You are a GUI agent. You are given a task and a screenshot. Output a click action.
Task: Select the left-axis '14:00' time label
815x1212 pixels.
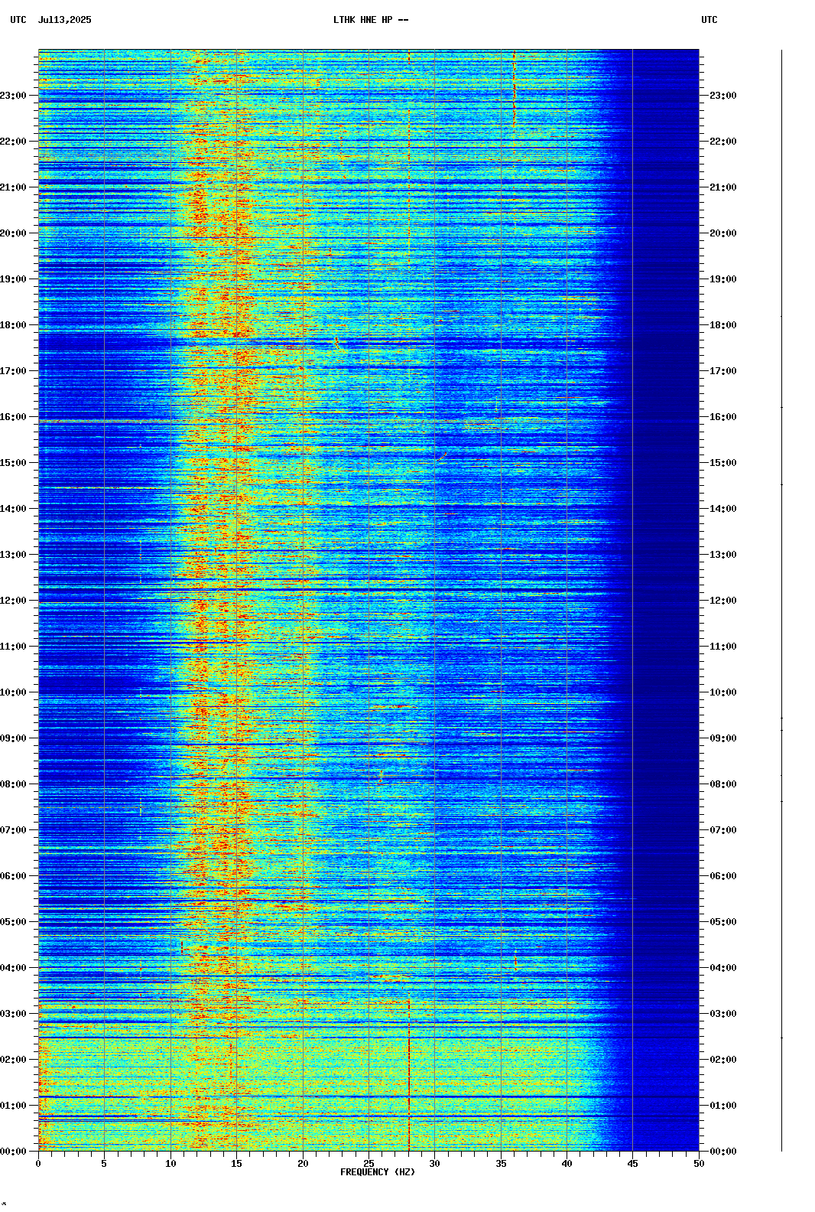pyautogui.click(x=13, y=509)
